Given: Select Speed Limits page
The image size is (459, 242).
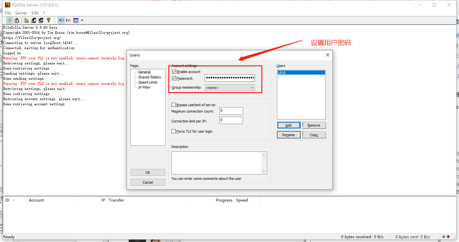Looking at the screenshot, I should pyautogui.click(x=148, y=82).
